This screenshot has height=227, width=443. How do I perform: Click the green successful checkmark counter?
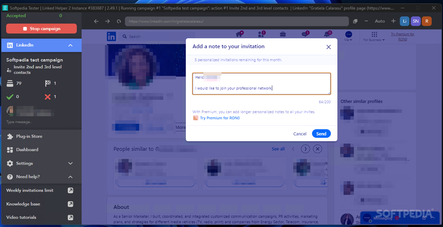[x=10, y=97]
